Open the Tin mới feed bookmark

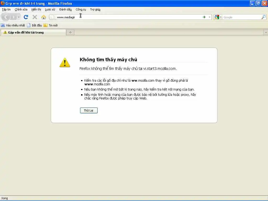point(51,25)
